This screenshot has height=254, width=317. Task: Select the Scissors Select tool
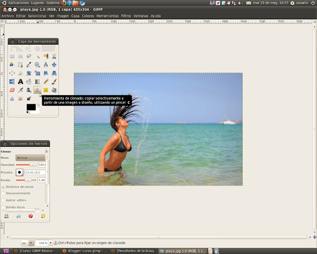tap(54, 57)
